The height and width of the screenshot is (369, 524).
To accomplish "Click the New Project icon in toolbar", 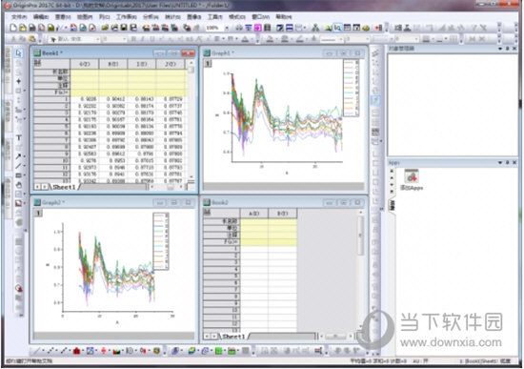I will click(13, 28).
